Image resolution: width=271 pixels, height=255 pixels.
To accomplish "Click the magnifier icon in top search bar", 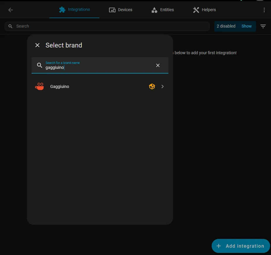I will (10, 26).
